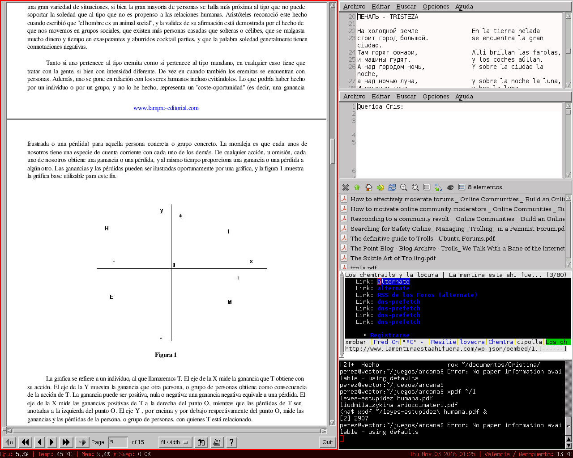
Task: Click the select-all icon in filer
Action: [x=462, y=187]
